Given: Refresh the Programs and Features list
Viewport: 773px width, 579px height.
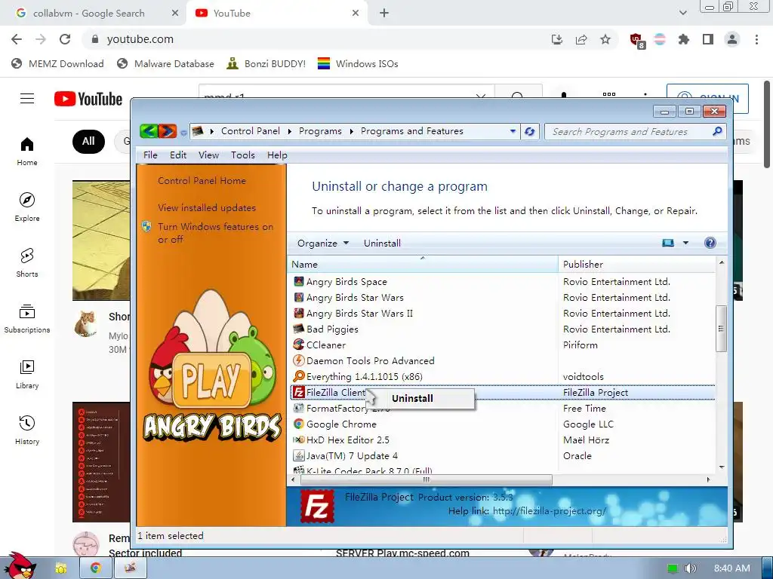Looking at the screenshot, I should coord(529,131).
